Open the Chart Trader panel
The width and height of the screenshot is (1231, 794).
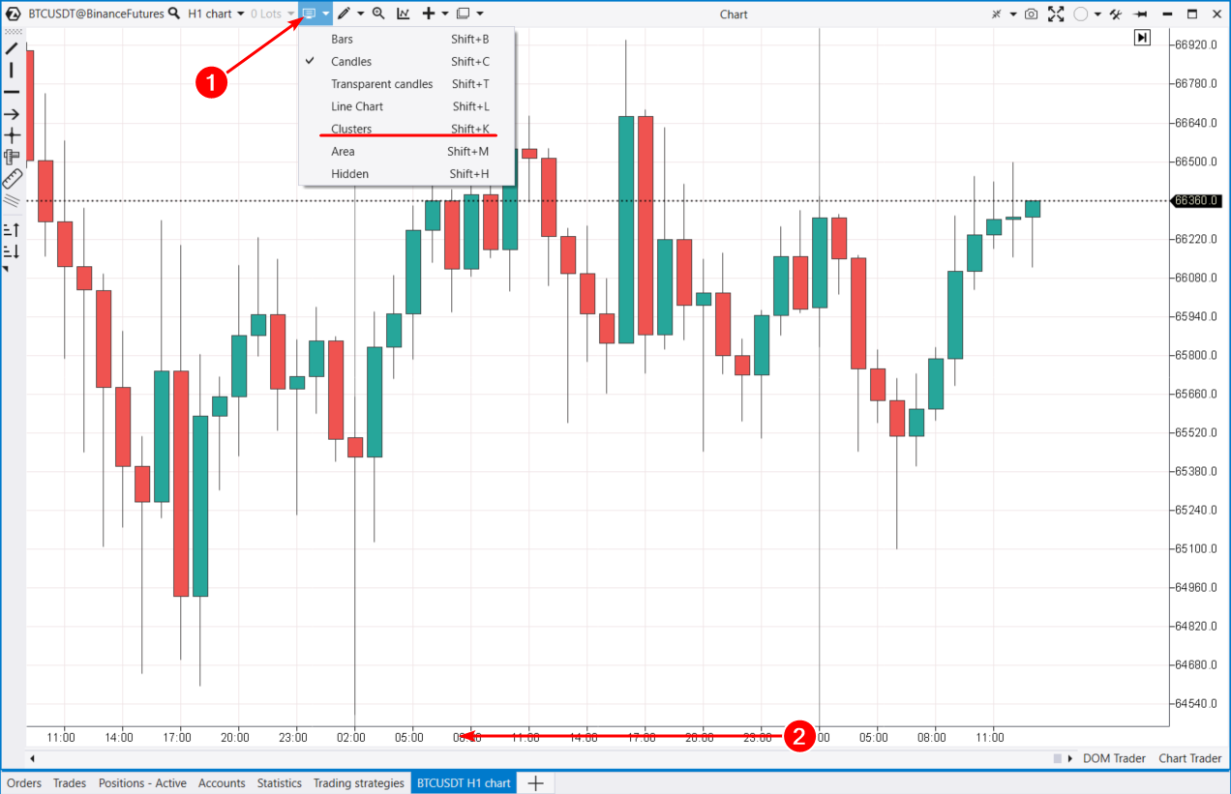coord(1189,758)
